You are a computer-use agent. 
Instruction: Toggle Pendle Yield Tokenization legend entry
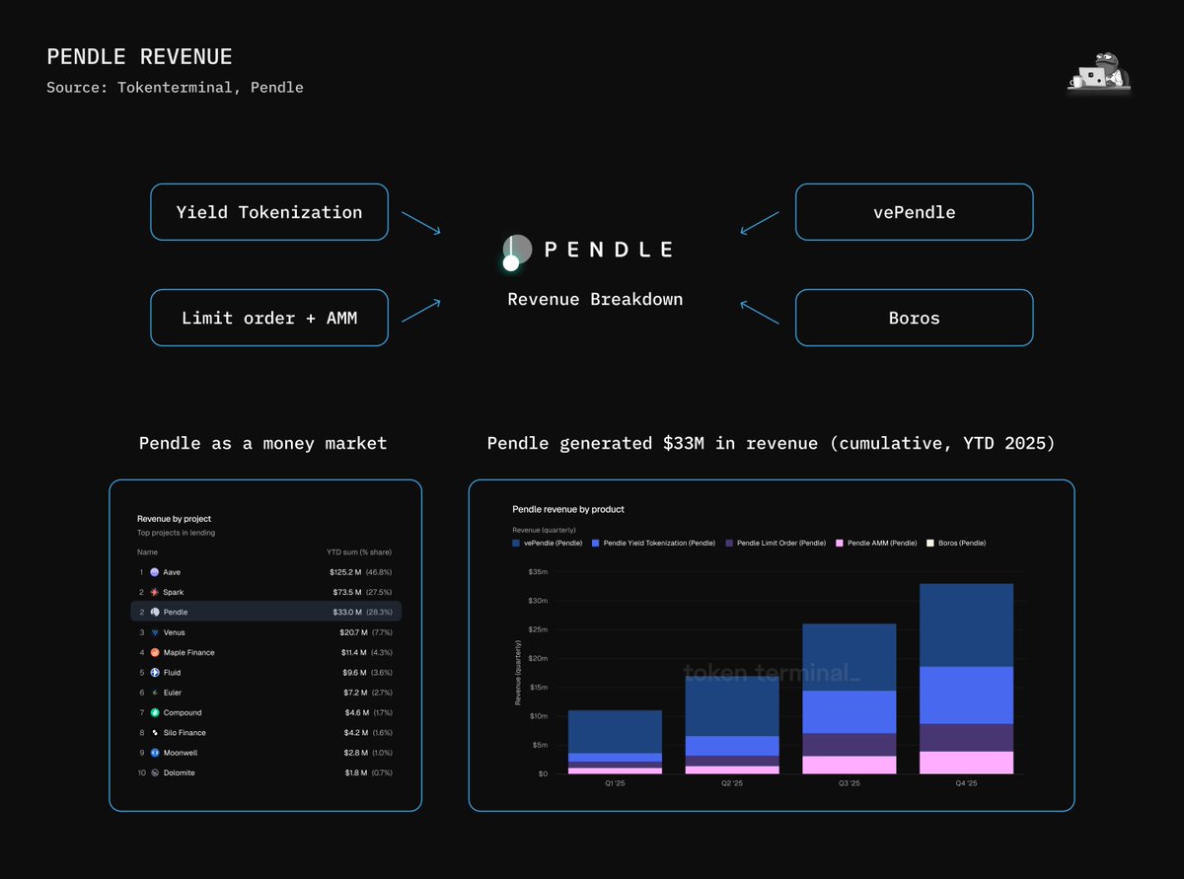point(658,543)
